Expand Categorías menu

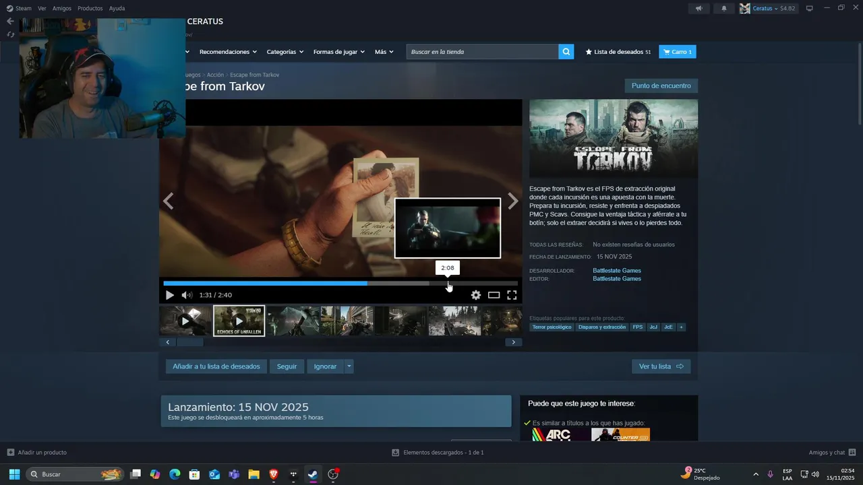(x=285, y=52)
